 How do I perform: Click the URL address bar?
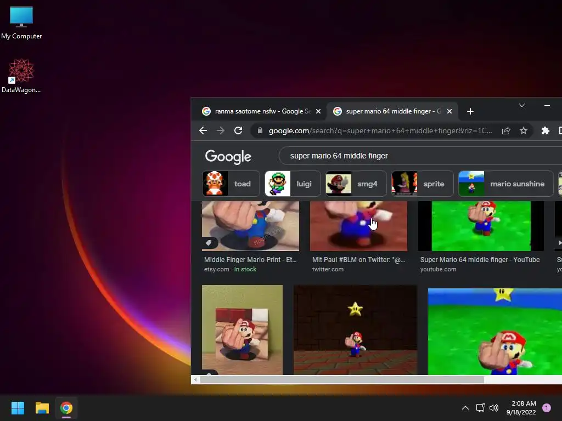(x=380, y=130)
